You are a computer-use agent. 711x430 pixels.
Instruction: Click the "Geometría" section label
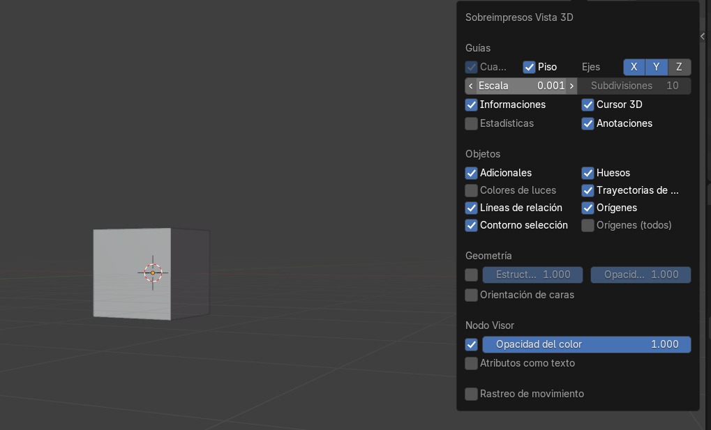coord(488,256)
